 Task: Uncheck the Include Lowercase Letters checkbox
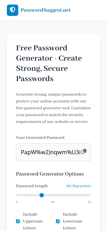(x=58, y=221)
